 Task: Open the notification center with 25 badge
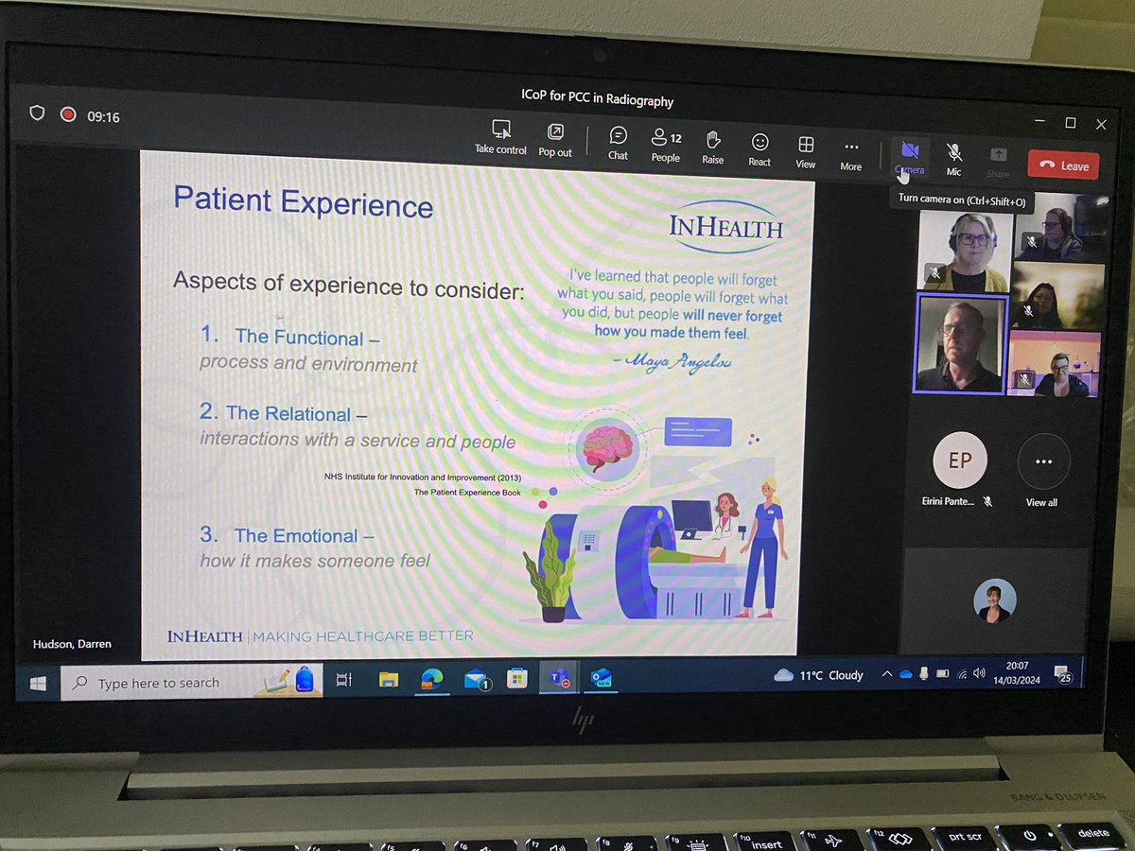pos(1063,673)
